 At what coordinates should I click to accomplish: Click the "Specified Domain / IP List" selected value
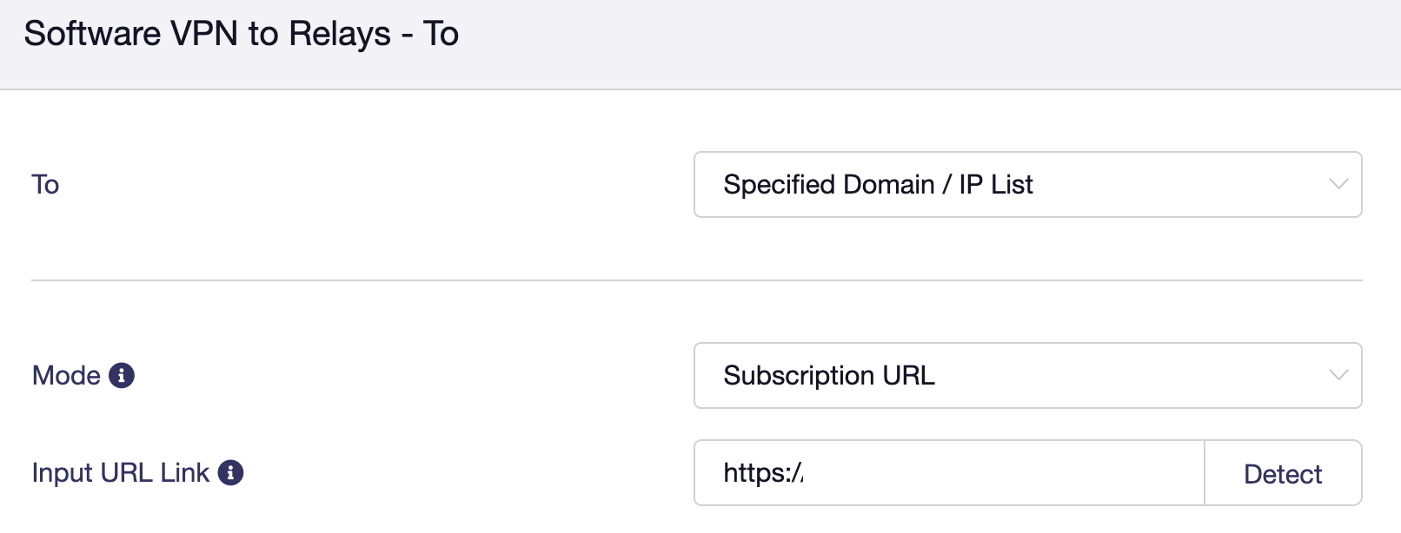(x=878, y=185)
